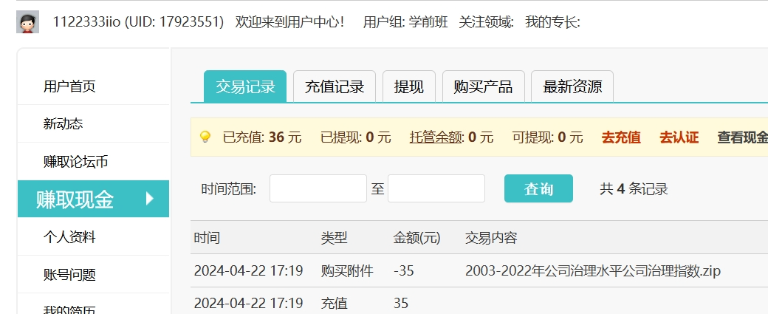Viewport: 768px width, 314px height.
Task: Focus the end date field after 至
Action: point(436,188)
